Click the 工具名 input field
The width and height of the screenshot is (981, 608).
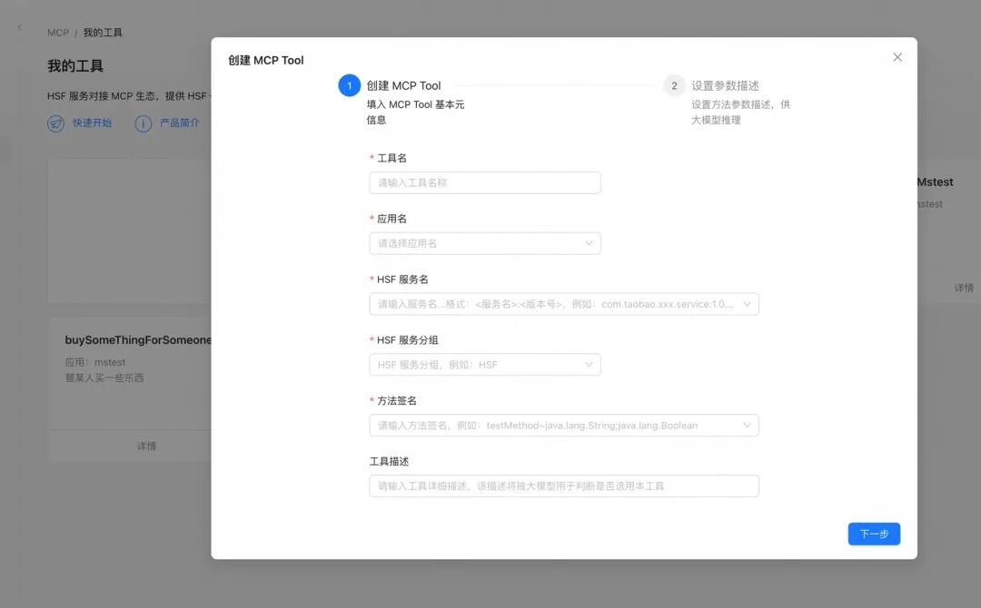click(484, 181)
